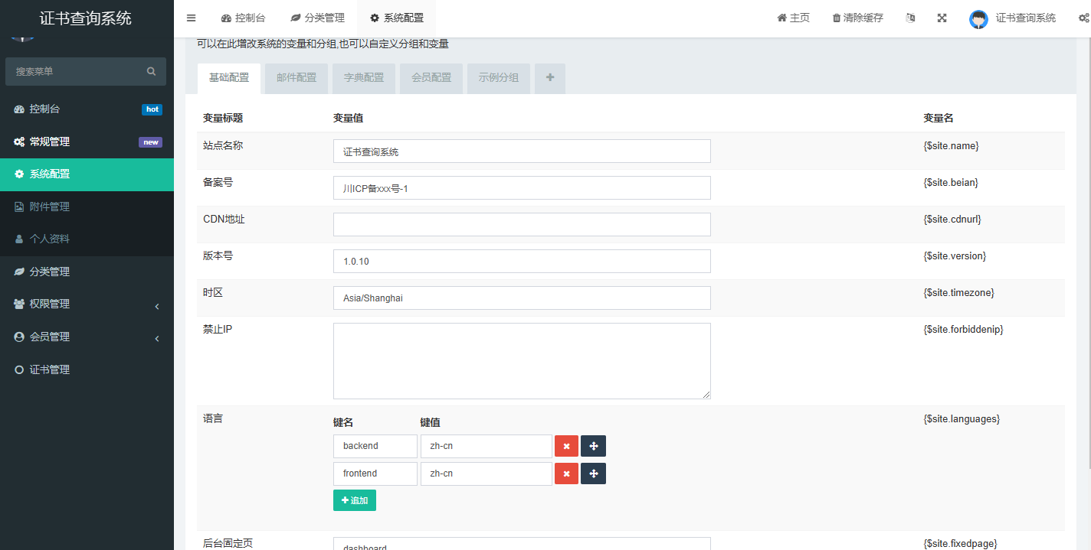1091x550 pixels.
Task: Click the move arrows icon beside the frontend row
Action: point(593,474)
